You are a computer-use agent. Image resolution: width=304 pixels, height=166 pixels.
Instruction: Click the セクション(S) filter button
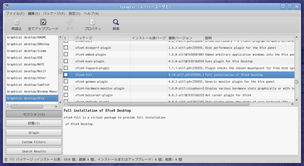point(34,114)
